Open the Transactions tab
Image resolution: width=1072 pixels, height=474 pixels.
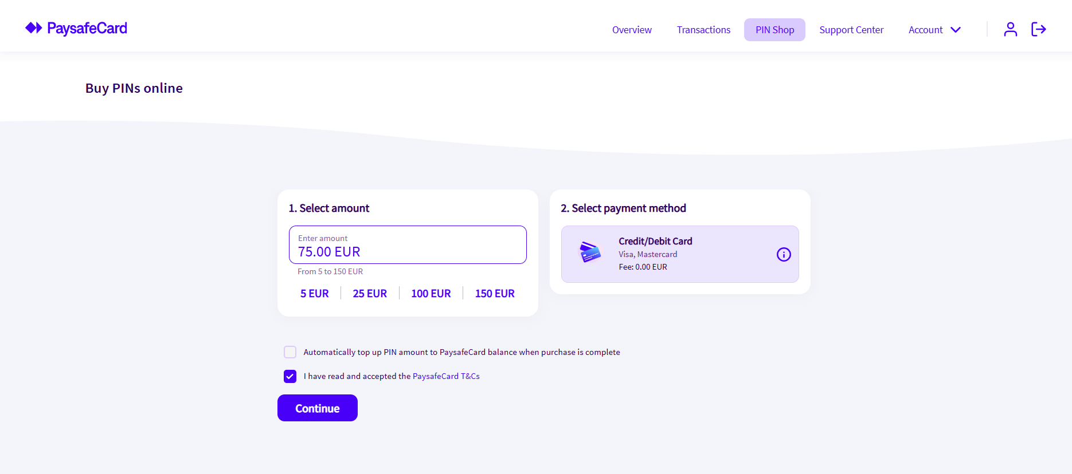(703, 30)
